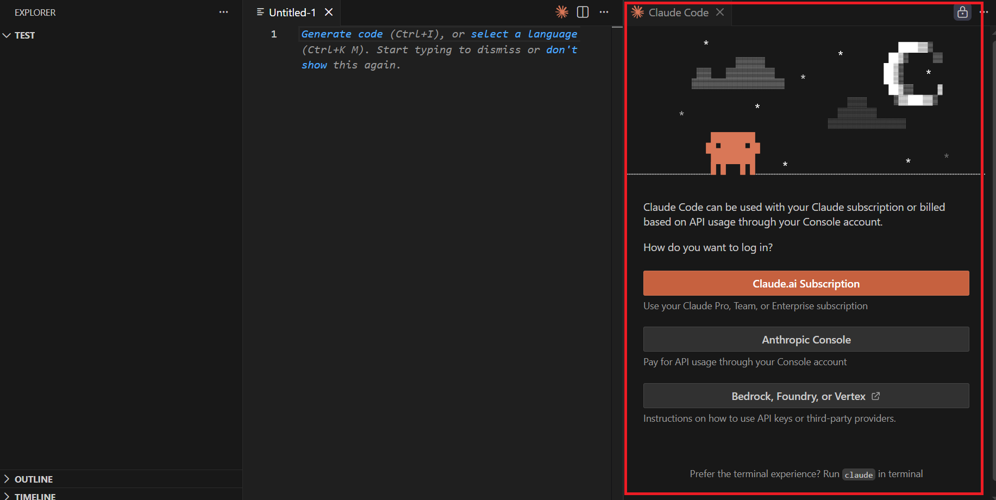The height and width of the screenshot is (500, 996).
Task: Click the Generate code link
Action: (x=342, y=34)
